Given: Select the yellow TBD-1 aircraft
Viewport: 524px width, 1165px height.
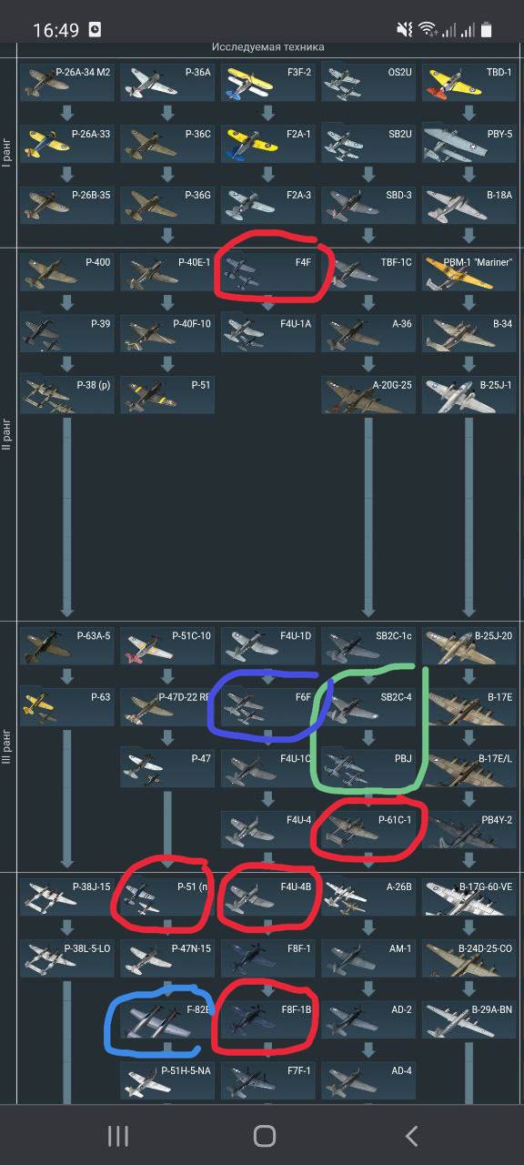Looking at the screenshot, I should pyautogui.click(x=469, y=82).
